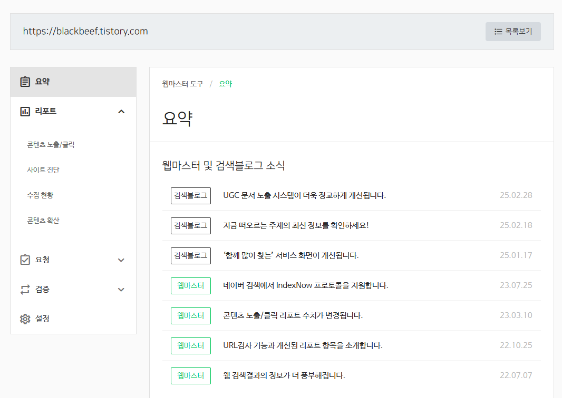This screenshot has width=562, height=398.
Task: Click the date 25.02.18
Action: [x=516, y=225]
